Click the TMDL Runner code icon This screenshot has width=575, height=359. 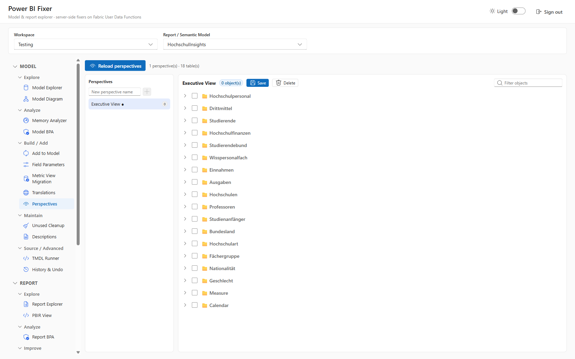tap(26, 258)
